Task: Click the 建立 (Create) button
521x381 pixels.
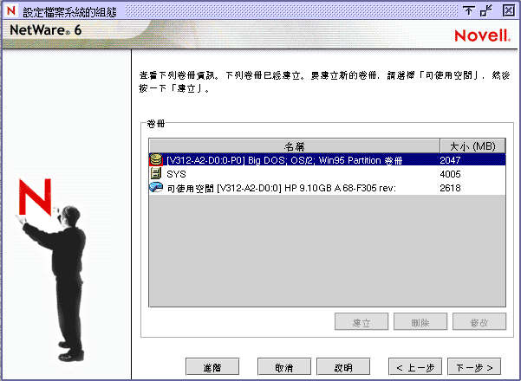Action: [361, 321]
